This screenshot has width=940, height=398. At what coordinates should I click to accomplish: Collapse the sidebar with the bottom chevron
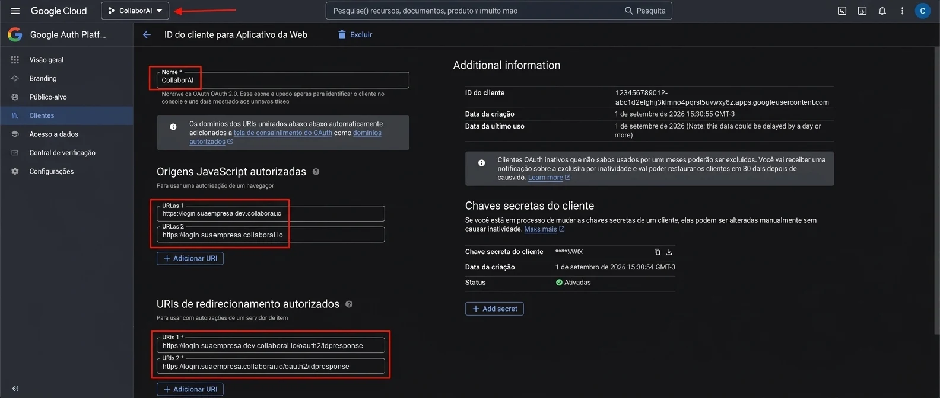pyautogui.click(x=15, y=389)
